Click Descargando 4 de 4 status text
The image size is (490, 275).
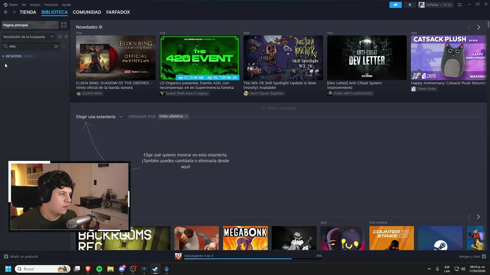pyautogui.click(x=198, y=256)
